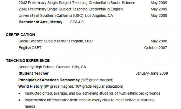Click the bullet about instructing gifted students
This screenshot has width=181, height=109.
(92, 93)
